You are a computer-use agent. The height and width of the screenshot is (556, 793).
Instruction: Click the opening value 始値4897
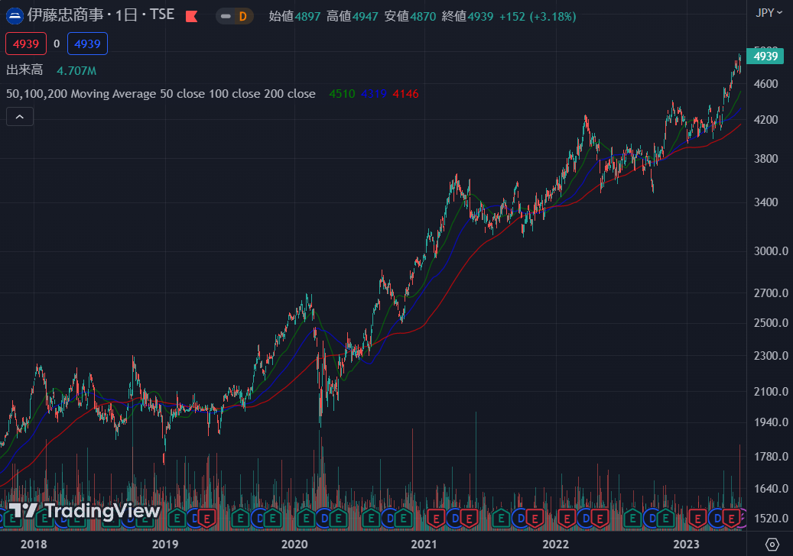295,16
